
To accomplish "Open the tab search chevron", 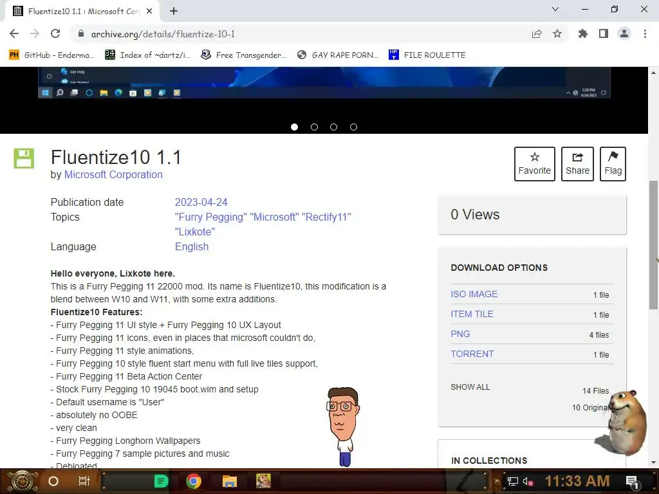I will coord(555,9).
